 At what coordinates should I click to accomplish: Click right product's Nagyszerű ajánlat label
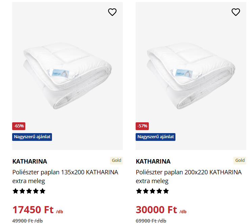coord(156,137)
